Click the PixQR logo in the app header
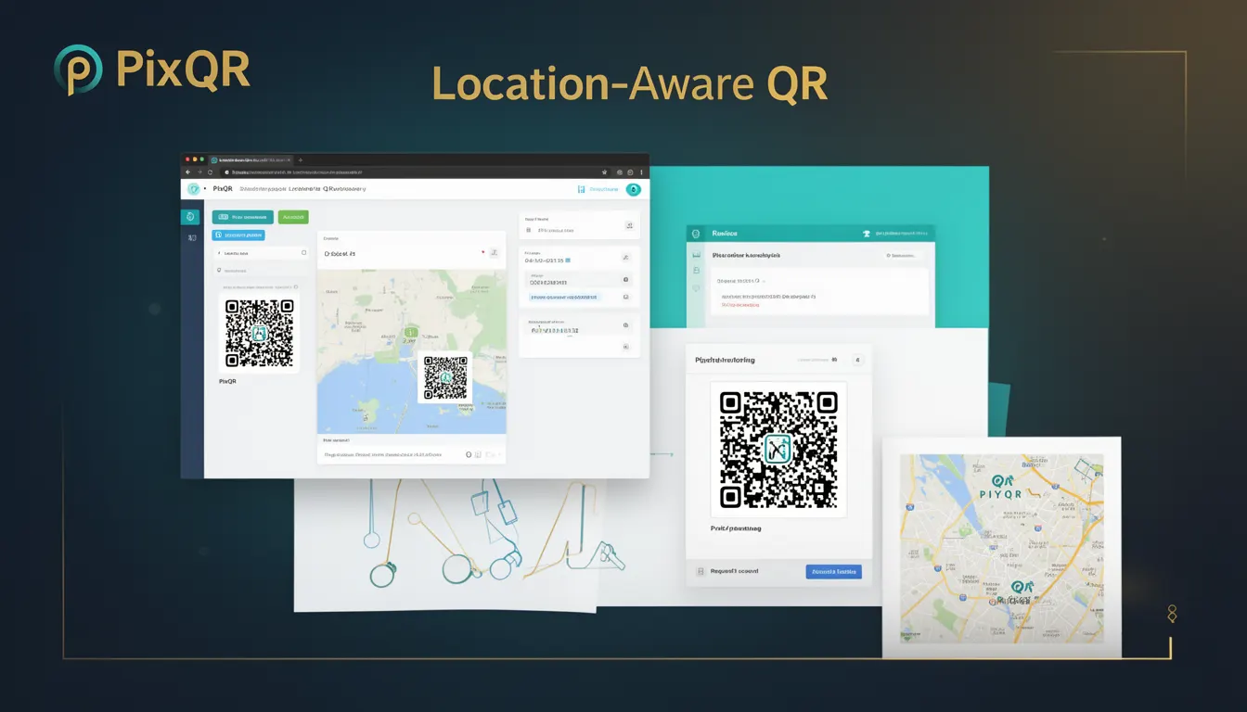 pos(194,189)
